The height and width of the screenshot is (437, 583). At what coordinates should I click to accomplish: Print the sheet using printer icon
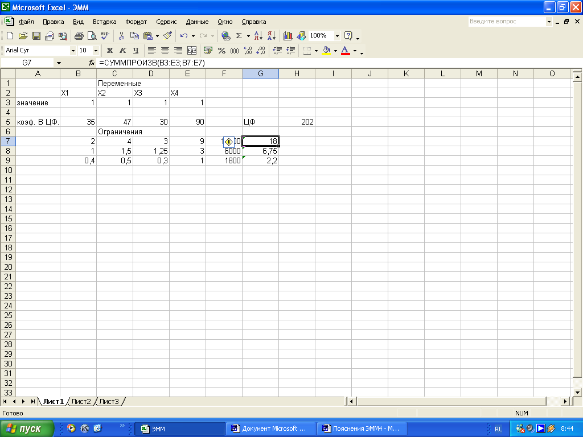click(79, 36)
